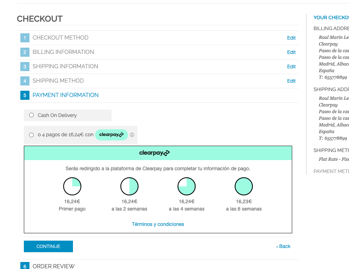Click the Billing Address sidebar heading
Viewport: 349px width, 269px height.
point(331,28)
